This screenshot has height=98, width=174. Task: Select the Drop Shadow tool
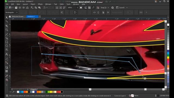coord(7,67)
